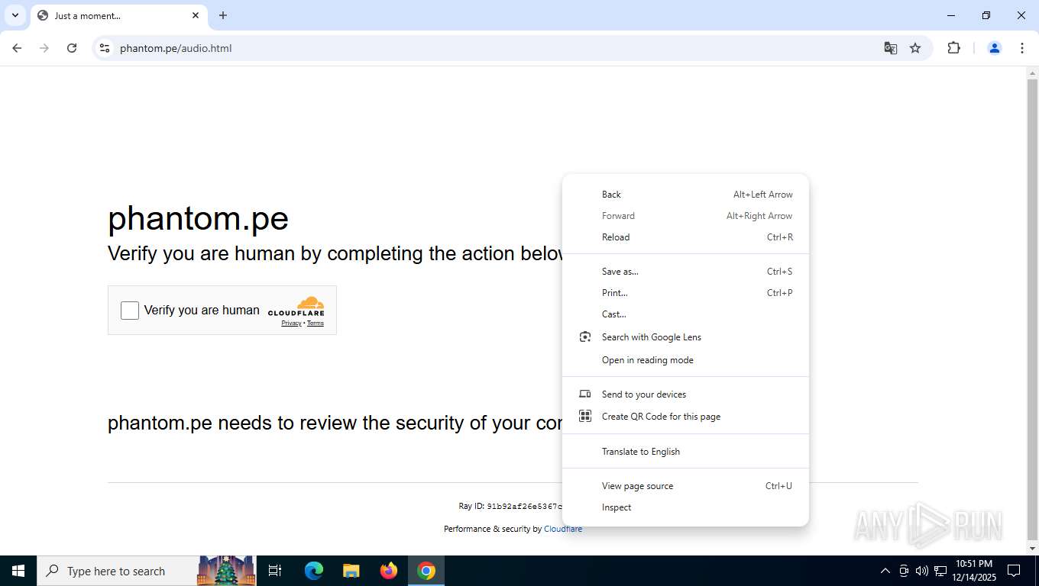Screen dimensions: 1039x586
Task: Open the Chrome profile avatar
Action: point(994,48)
